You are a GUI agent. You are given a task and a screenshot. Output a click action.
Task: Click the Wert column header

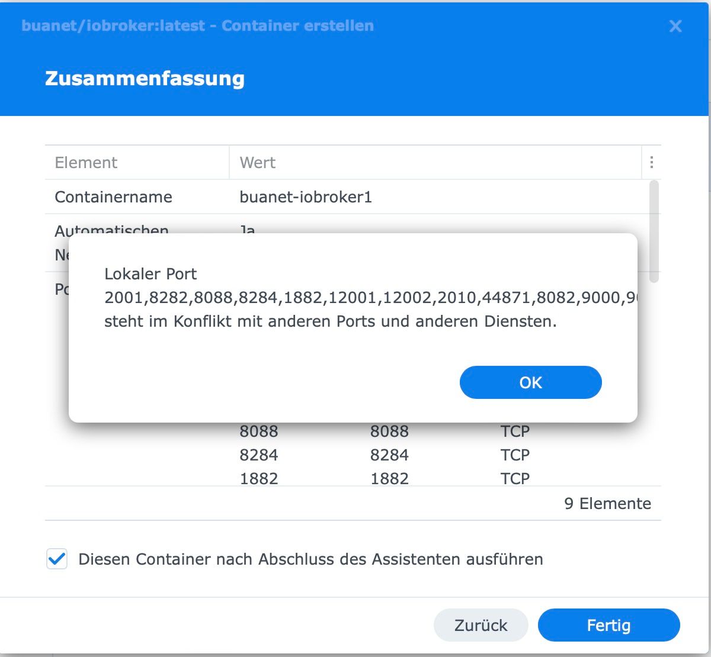[258, 163]
